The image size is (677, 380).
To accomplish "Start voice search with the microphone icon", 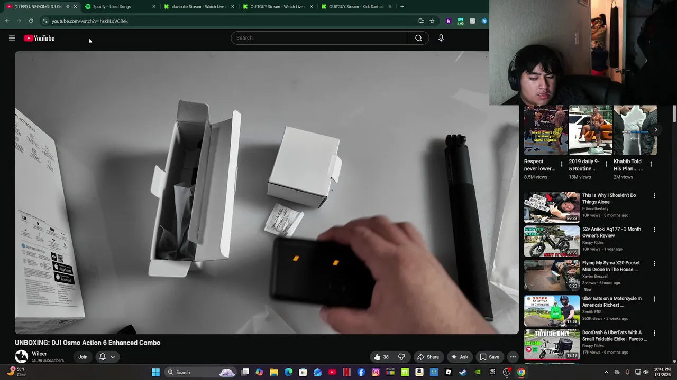I will [441, 38].
